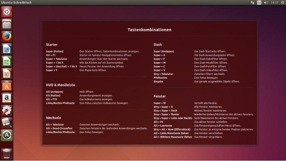The width and height of the screenshot is (286, 161).
Task: Click the Super + M shortcut
Action: [160, 63]
